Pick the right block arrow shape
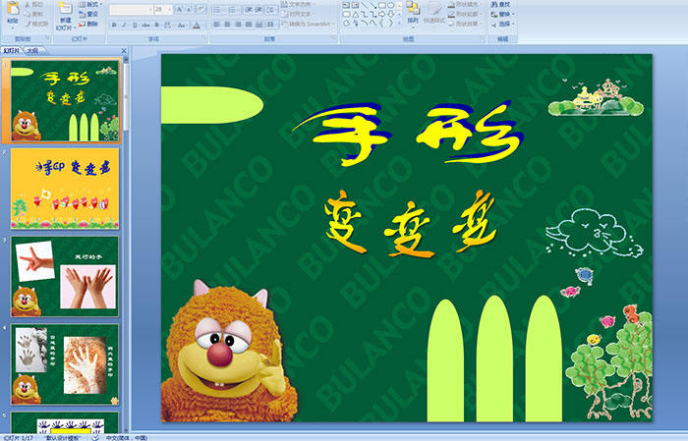The width and height of the screenshot is (688, 441). (x=382, y=15)
